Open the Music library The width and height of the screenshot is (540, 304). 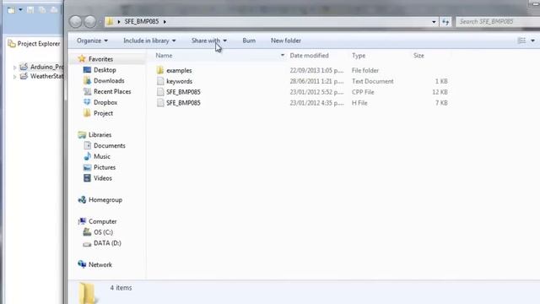tap(102, 156)
